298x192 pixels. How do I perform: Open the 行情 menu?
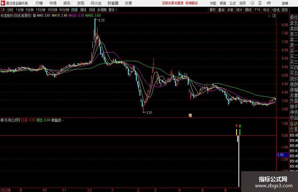coord(39,3)
